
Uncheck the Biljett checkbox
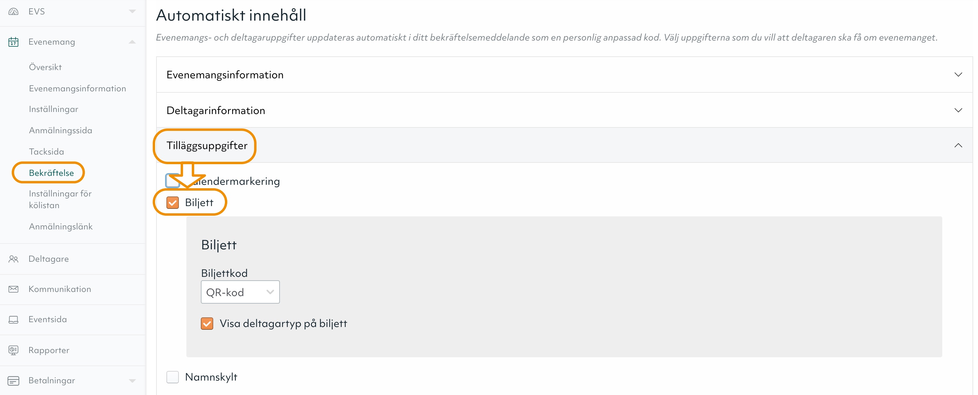173,203
